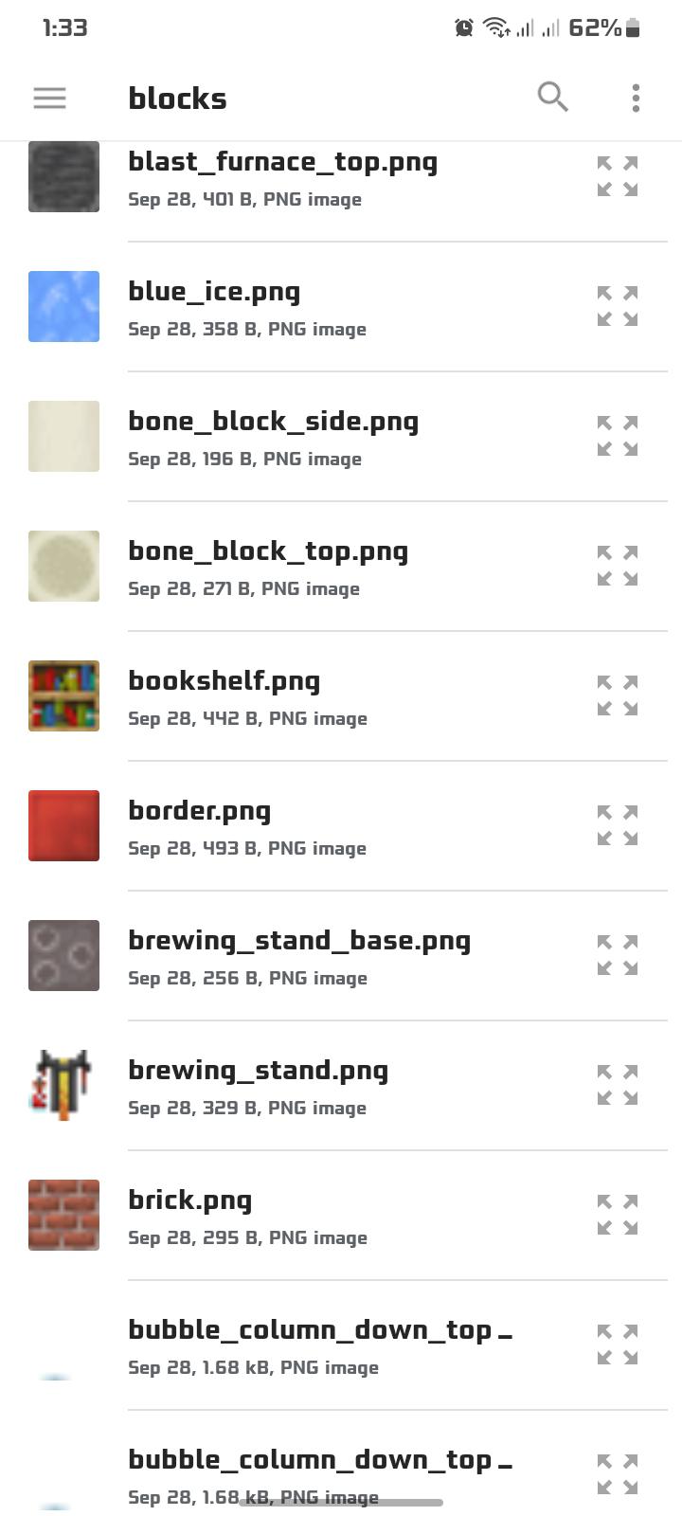Click expand icon beside brick.png
The image size is (682, 1516).
618,1215
